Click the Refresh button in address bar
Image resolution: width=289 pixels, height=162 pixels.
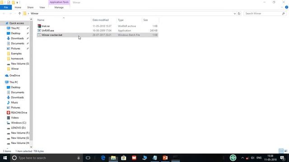coord(239,13)
